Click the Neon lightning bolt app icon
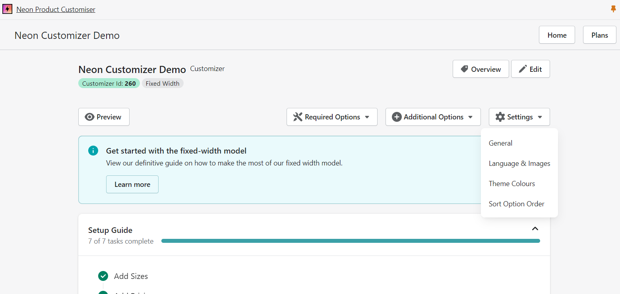The image size is (620, 294). coord(7,9)
